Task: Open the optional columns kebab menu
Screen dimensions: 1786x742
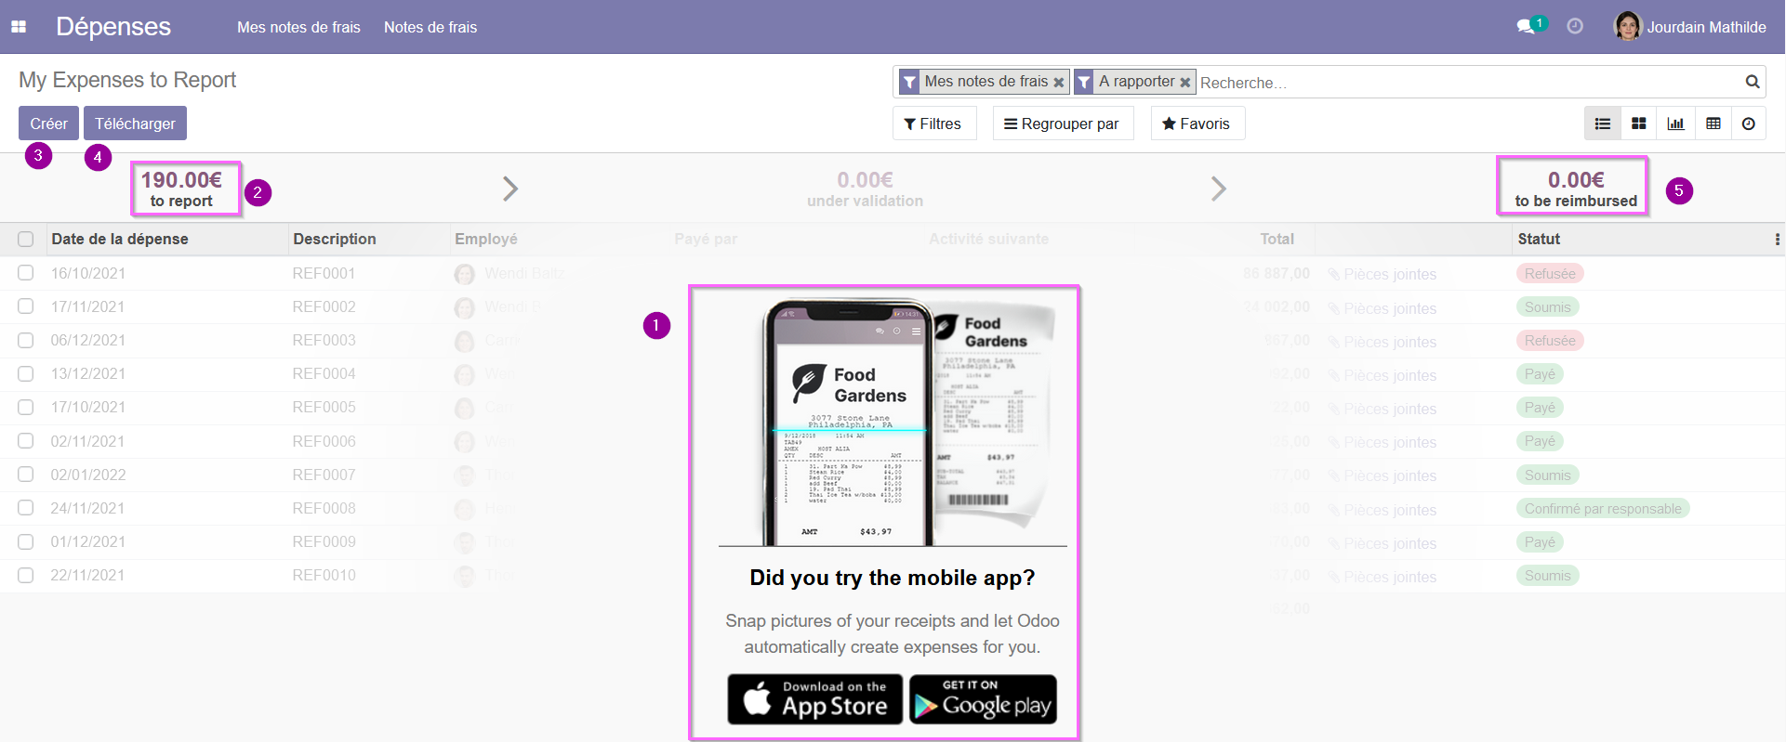Action: tap(1778, 240)
